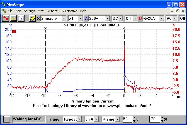The height and width of the screenshot is (125, 187).
Task: Click the channel A label in the toolbar
Action: [x=86, y=18]
